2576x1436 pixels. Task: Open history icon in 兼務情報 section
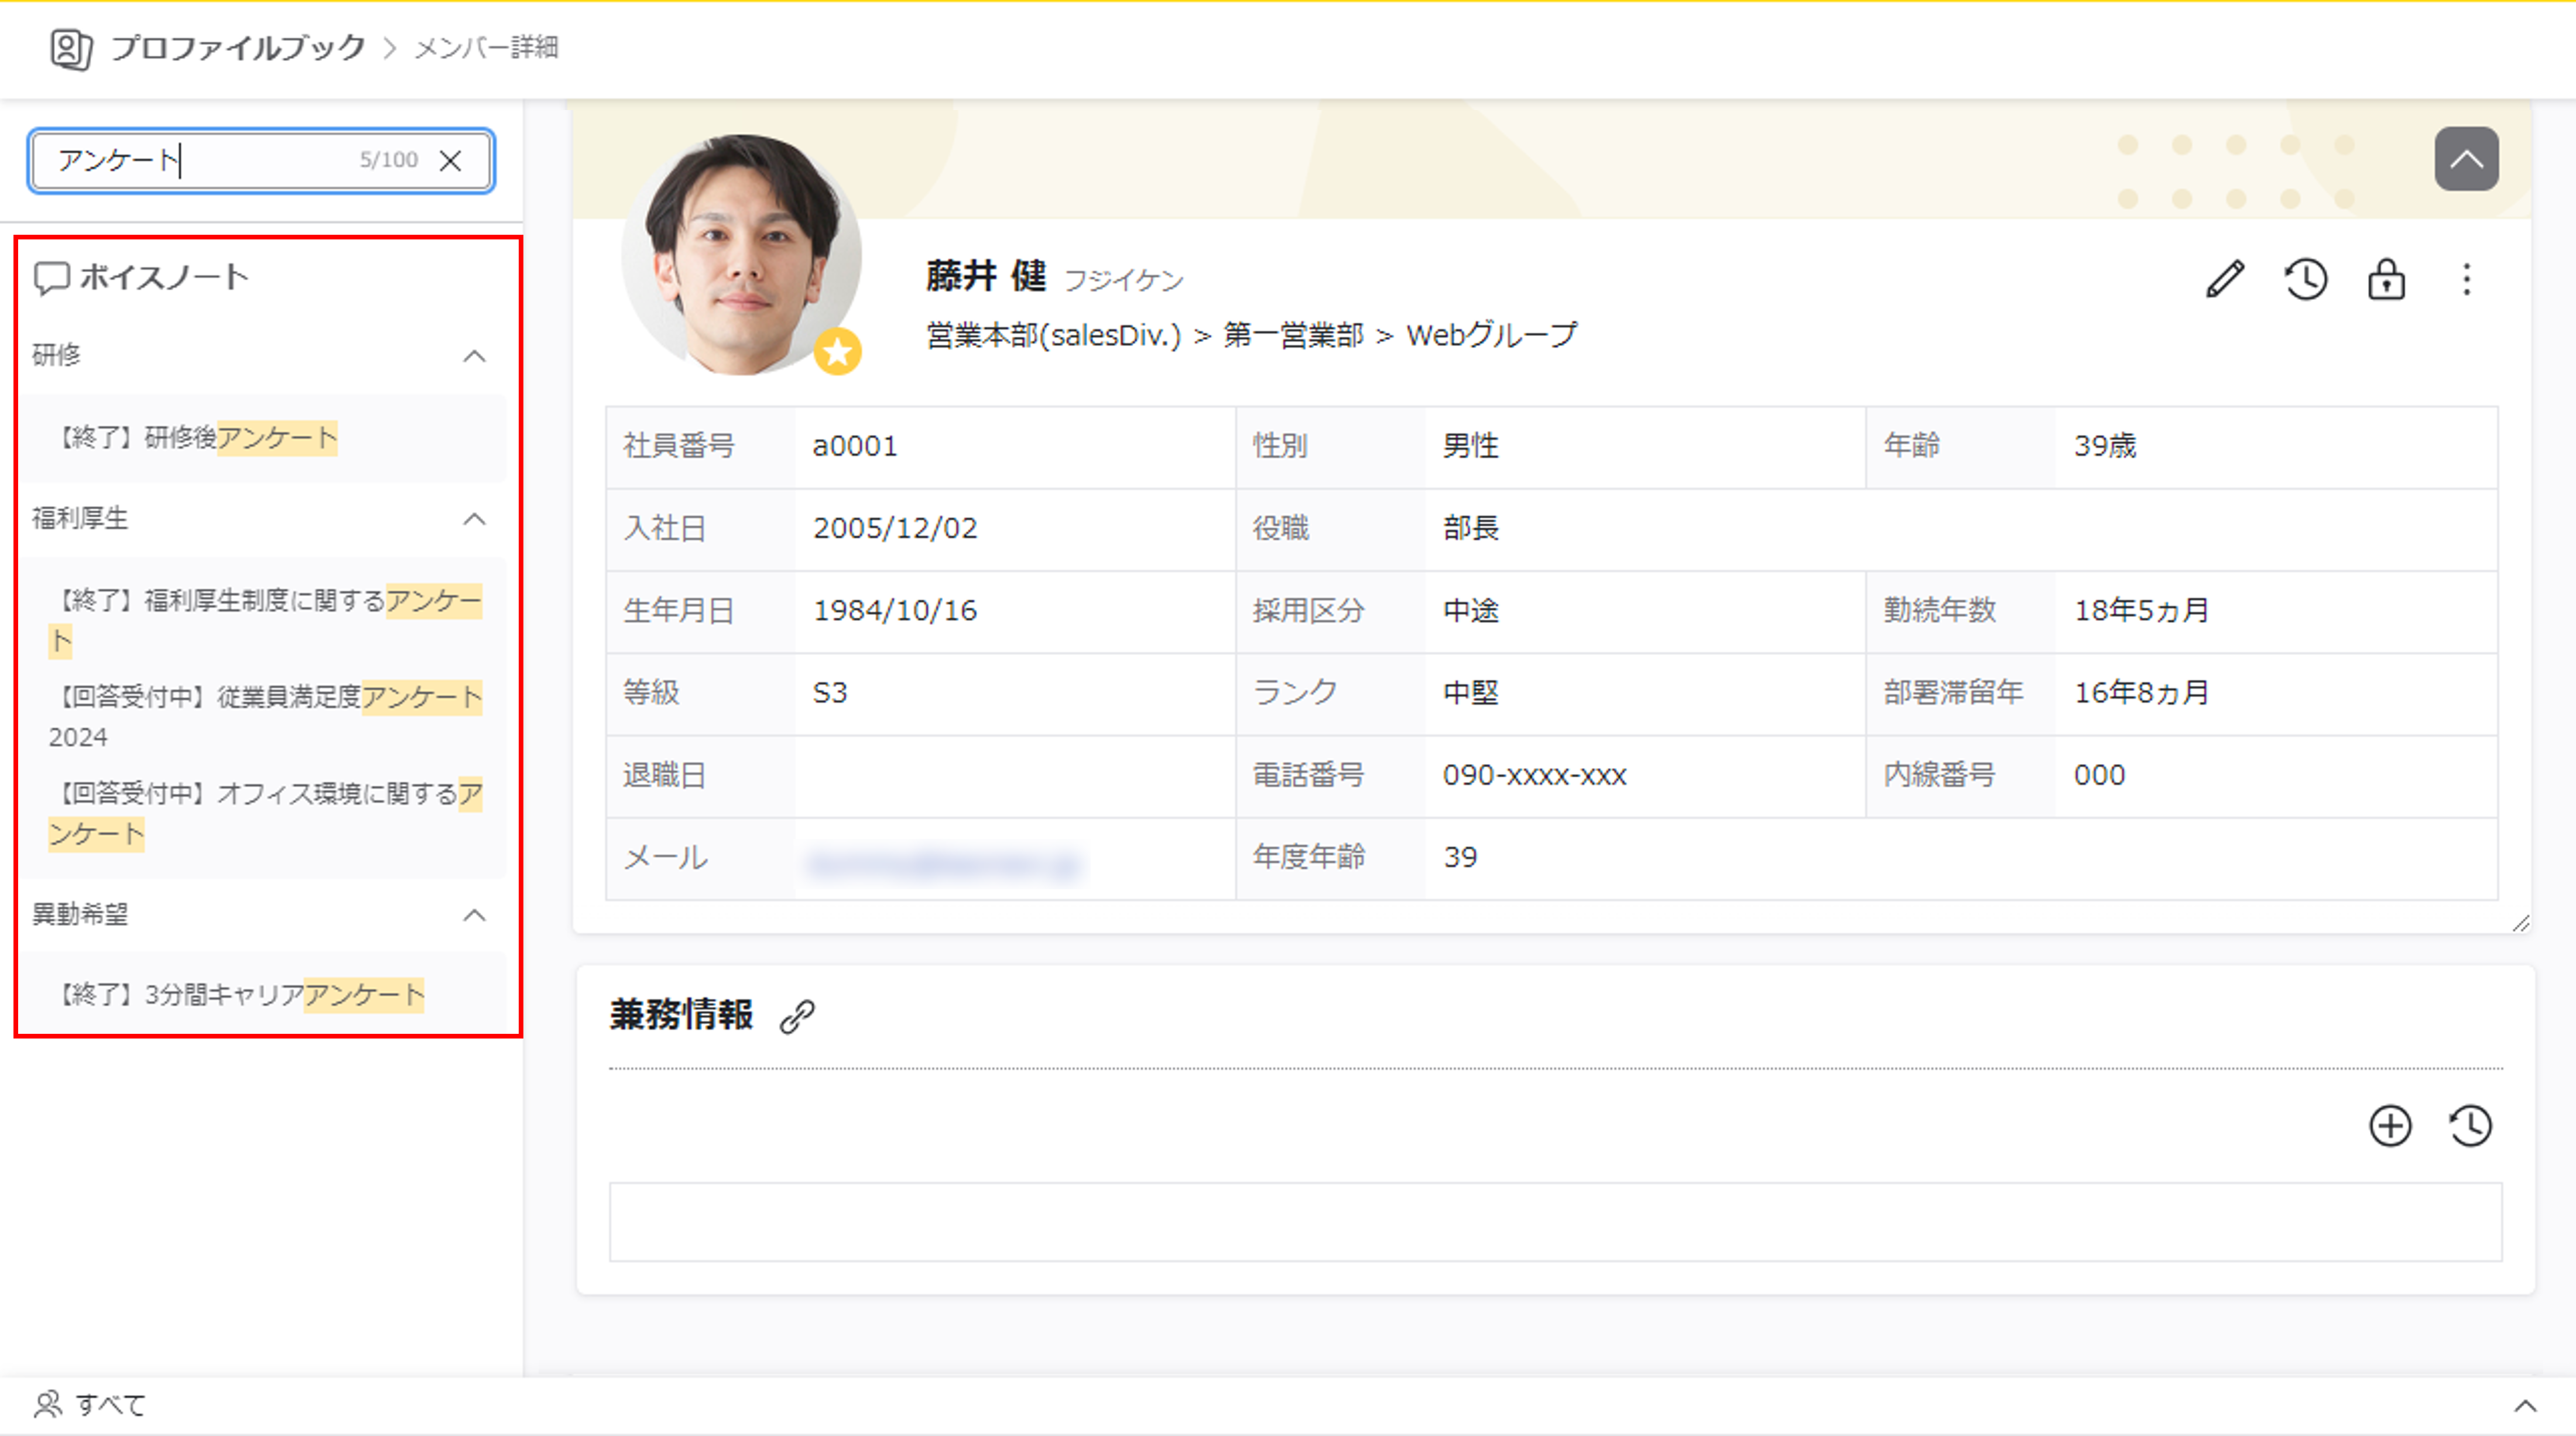pos(2470,1126)
